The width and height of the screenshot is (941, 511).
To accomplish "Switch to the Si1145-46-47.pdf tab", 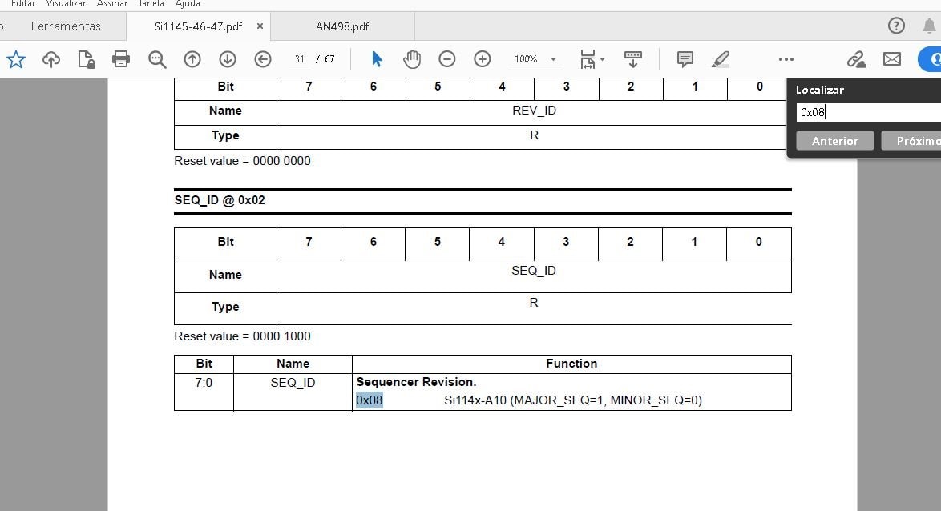I will tap(198, 26).
